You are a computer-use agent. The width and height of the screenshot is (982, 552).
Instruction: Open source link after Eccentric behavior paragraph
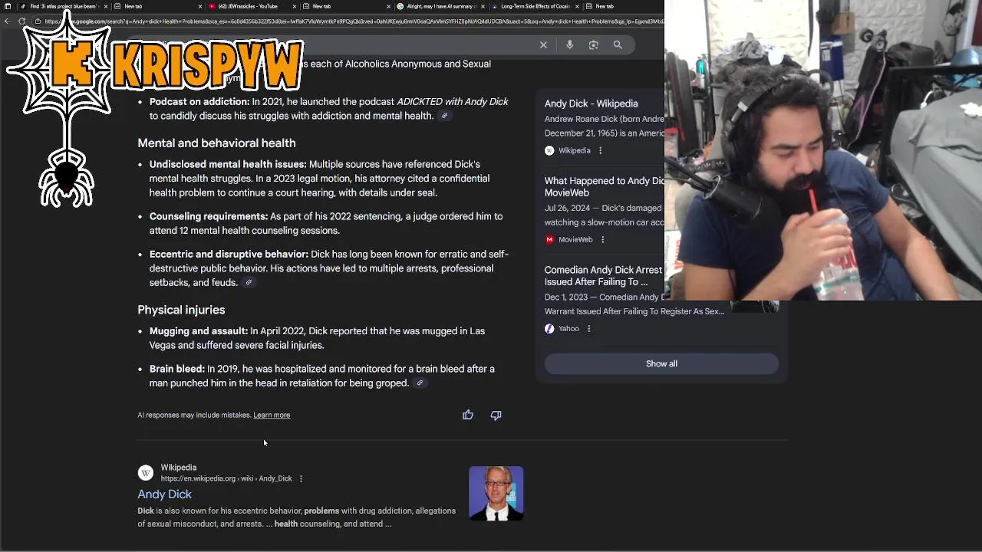[x=248, y=283]
